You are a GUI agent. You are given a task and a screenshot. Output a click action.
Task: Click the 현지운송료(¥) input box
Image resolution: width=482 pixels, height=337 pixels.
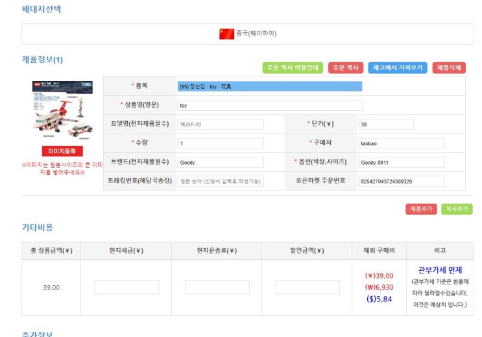(217, 287)
